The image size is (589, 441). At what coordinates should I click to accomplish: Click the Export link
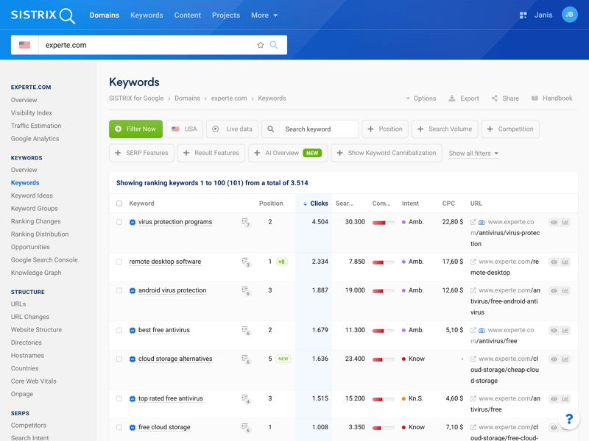coord(464,98)
